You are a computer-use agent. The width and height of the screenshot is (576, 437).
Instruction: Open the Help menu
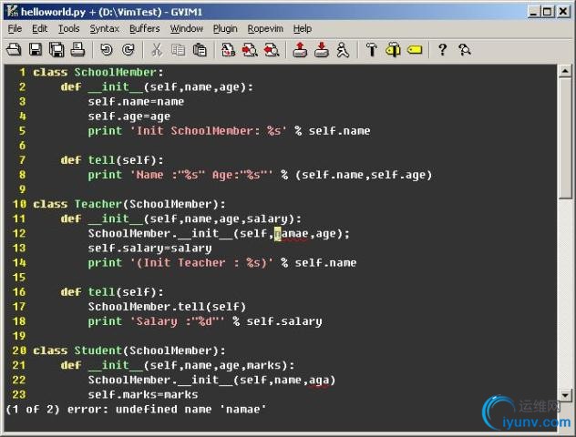[x=303, y=28]
